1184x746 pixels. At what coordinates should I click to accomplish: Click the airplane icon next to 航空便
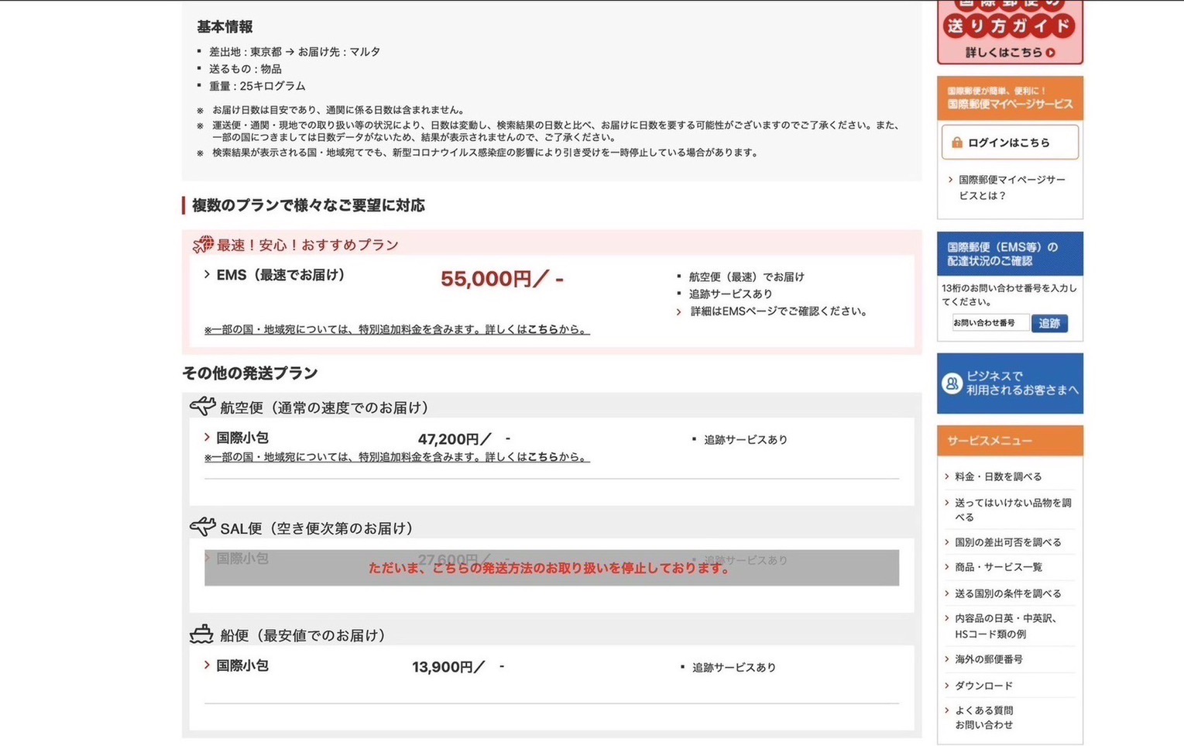coord(202,406)
